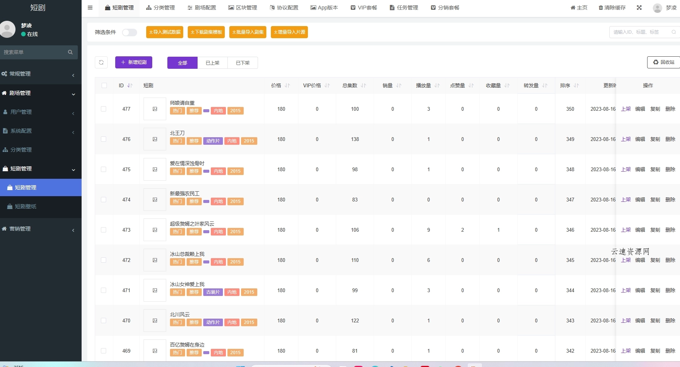The width and height of the screenshot is (680, 367).
Task: Enter fullscreen via the expand icon
Action: click(x=639, y=8)
